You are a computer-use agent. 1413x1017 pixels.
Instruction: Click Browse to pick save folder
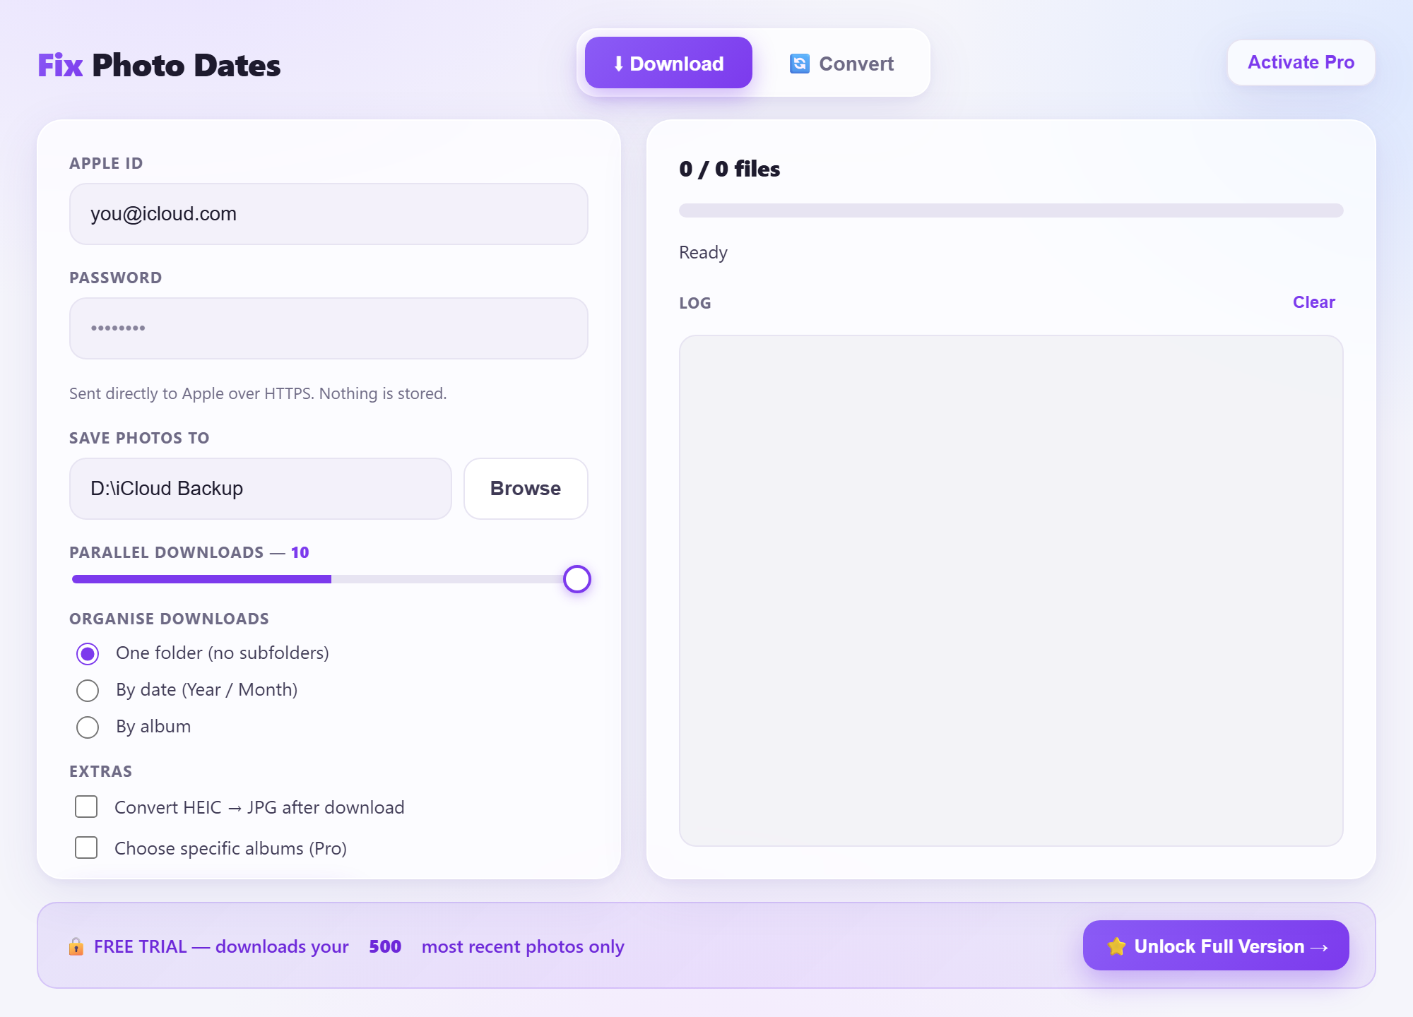(x=526, y=489)
